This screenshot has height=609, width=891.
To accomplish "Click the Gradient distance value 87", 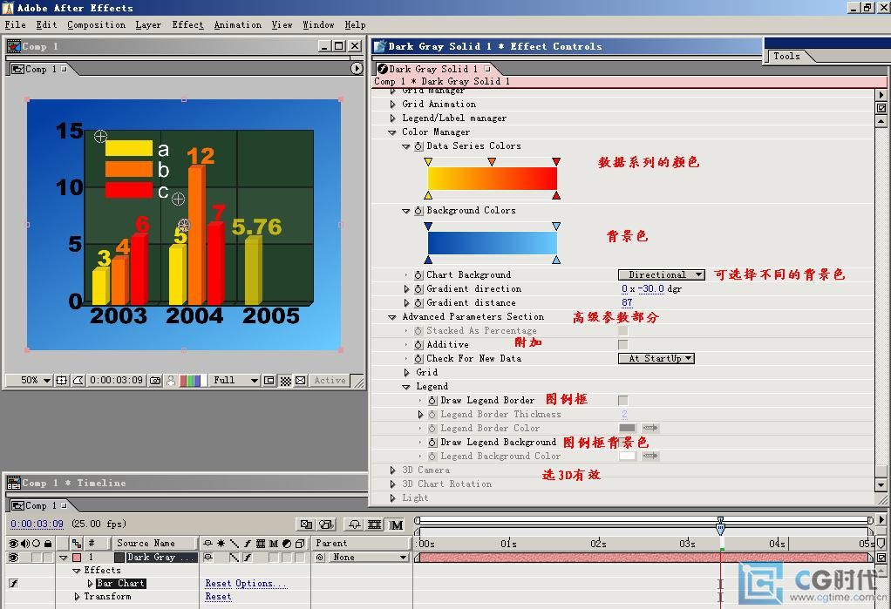I will [627, 303].
